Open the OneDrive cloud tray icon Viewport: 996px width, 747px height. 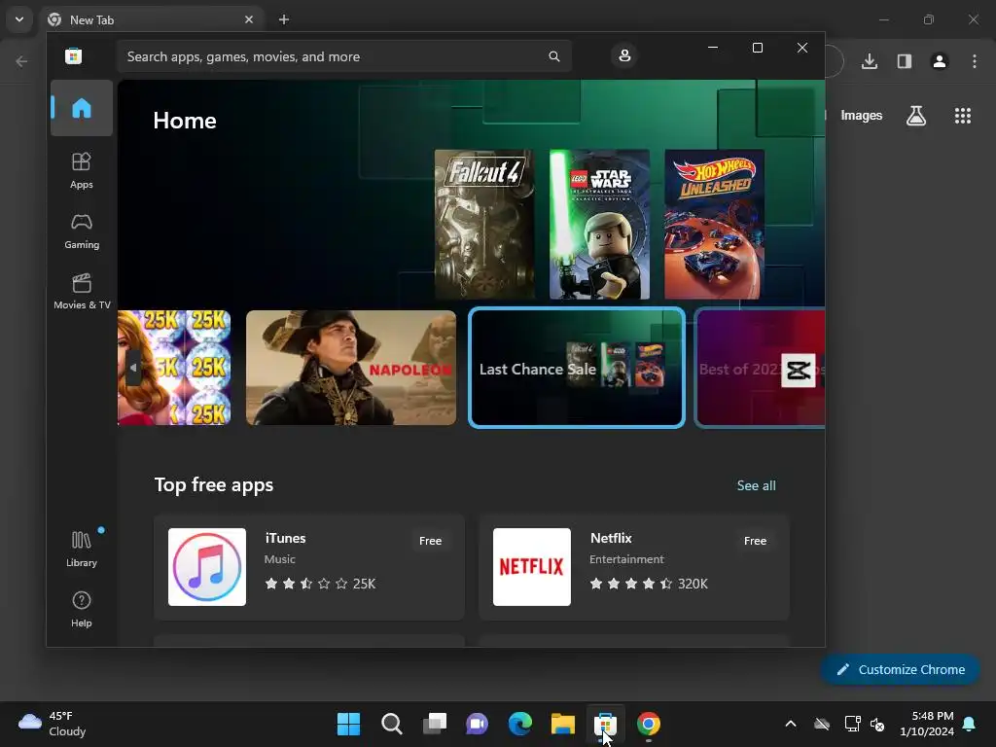[x=822, y=724]
